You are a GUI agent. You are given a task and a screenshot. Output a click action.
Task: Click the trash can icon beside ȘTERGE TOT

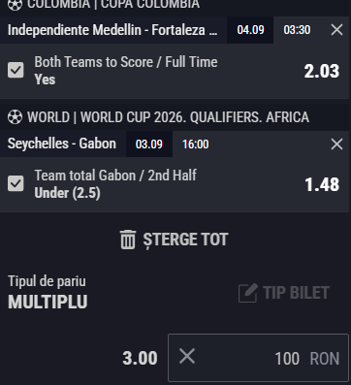(128, 240)
